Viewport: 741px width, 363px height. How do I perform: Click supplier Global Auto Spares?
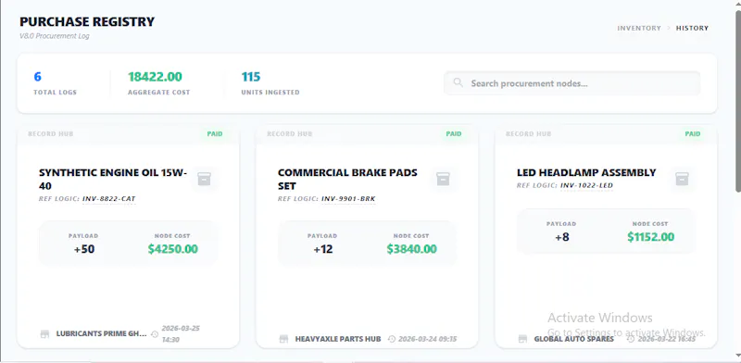tap(573, 339)
